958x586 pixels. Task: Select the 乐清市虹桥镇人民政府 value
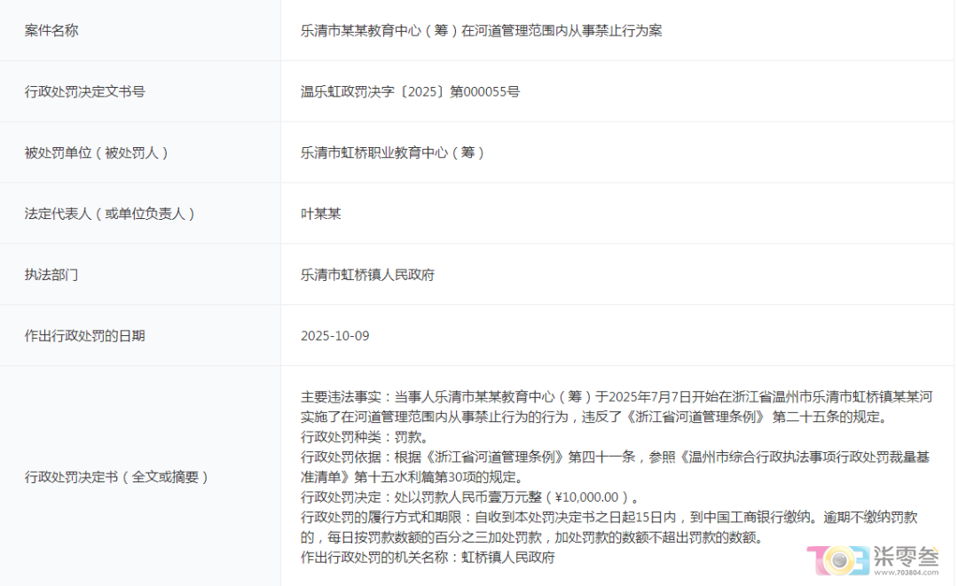pos(367,275)
